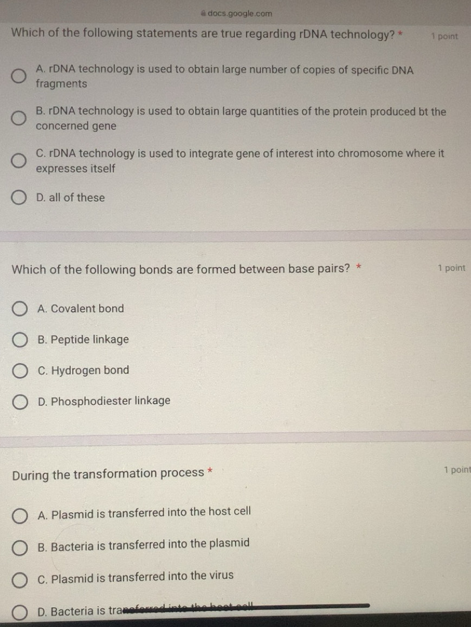Viewport: 471px width, 627px height.
Task: Choose 'B. Bacteria is transferred into the plasmid'
Action: pos(20,548)
